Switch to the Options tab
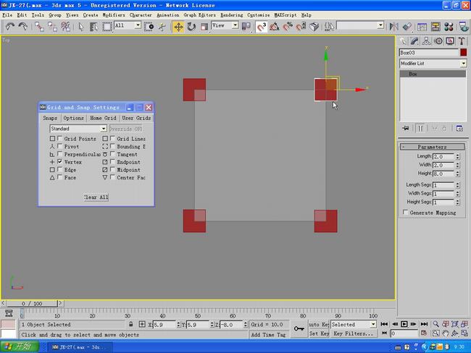471x353 pixels. [x=74, y=118]
